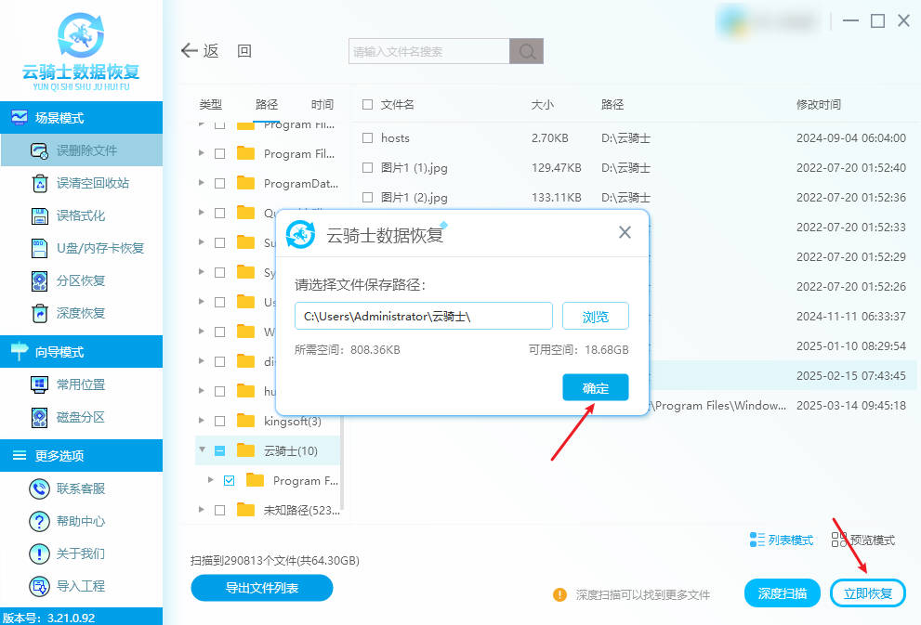Viewport: 921px width, 625px height.
Task: Open U盘/内存卡恢复 option
Action: pyautogui.click(x=40, y=248)
